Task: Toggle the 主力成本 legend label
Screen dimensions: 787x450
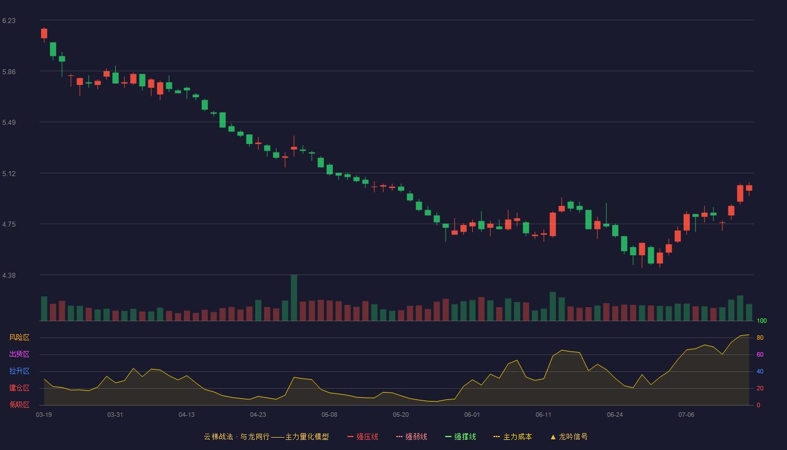Action: pyautogui.click(x=517, y=436)
